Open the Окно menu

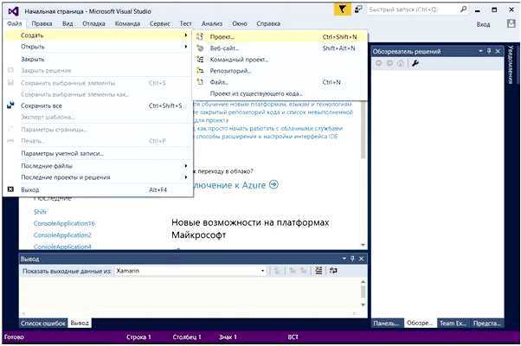pyautogui.click(x=240, y=23)
